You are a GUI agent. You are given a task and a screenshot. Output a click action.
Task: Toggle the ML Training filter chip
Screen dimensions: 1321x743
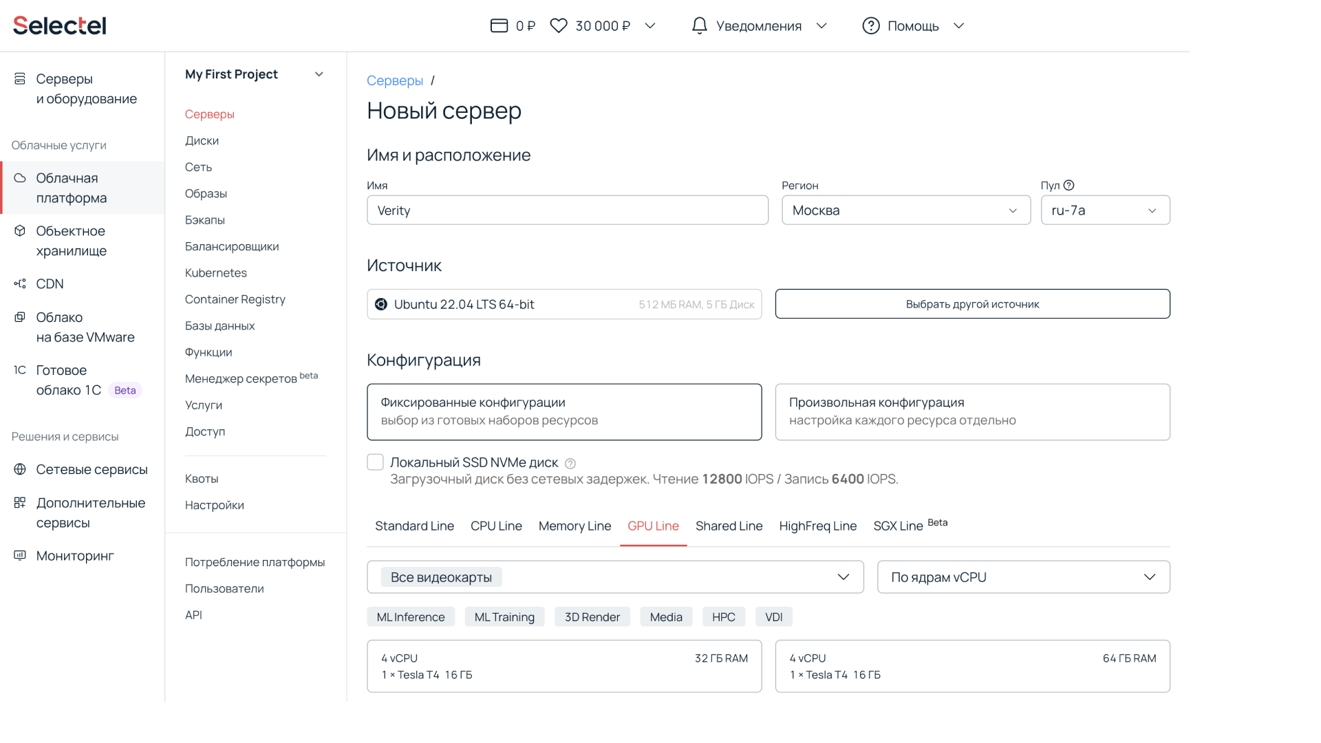point(504,617)
